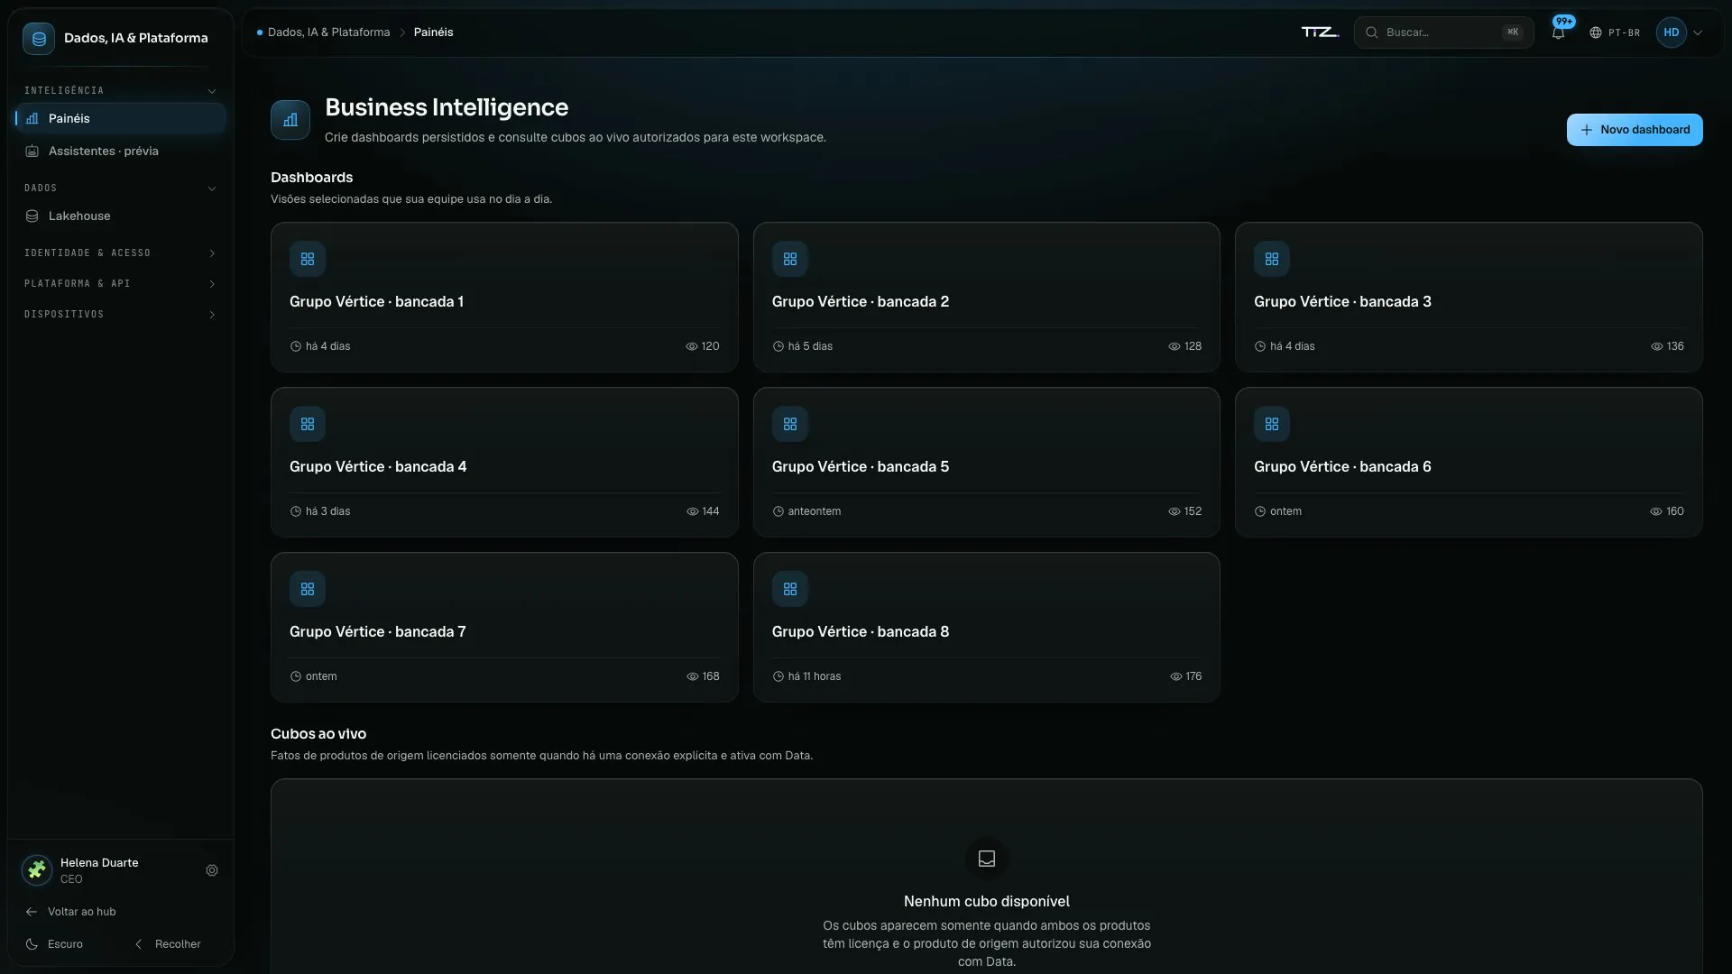Open user settings gear next to Helena Duarte
1732x974 pixels.
(x=212, y=871)
